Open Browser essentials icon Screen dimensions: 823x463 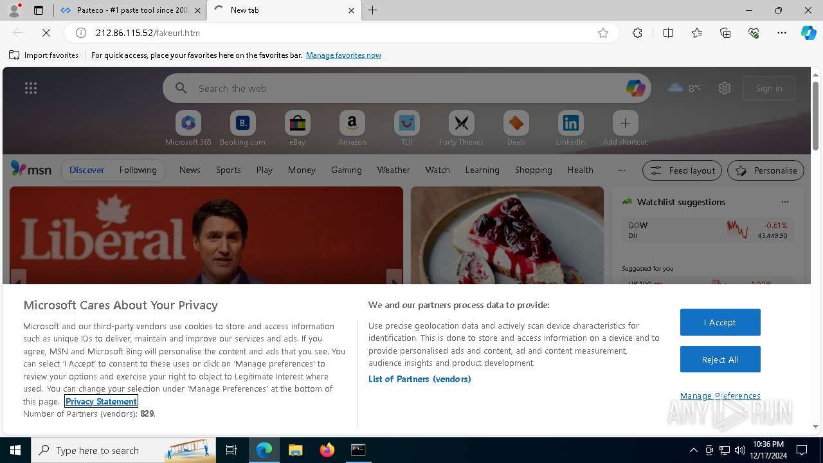click(x=754, y=33)
